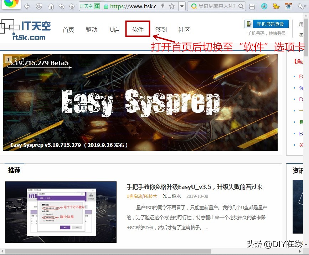Open the EasyU_v3.5 upgrade article link
This screenshot has height=255, width=309.
[x=195, y=187]
